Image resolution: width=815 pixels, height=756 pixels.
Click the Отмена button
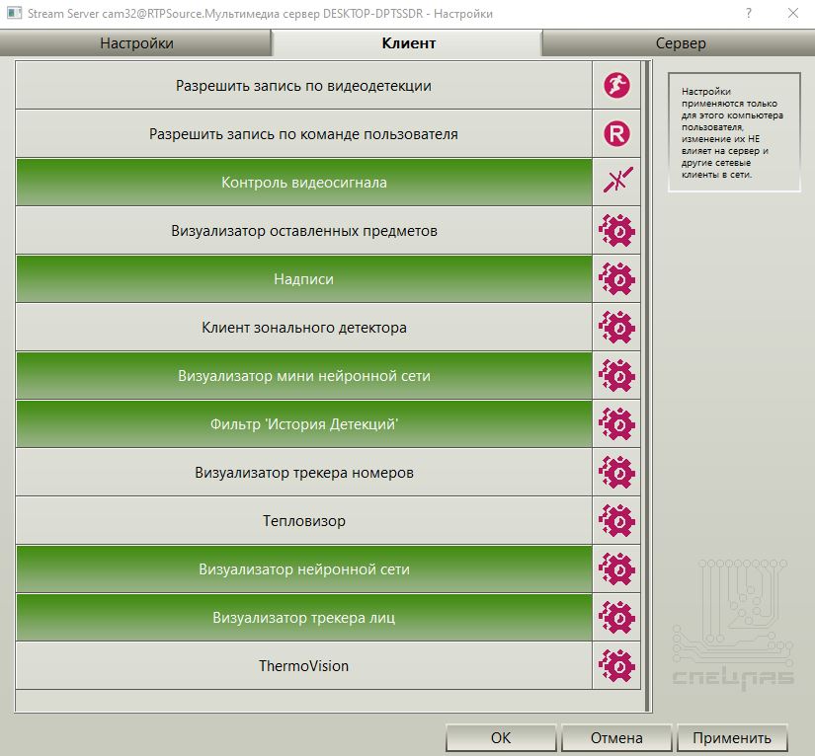[616, 737]
